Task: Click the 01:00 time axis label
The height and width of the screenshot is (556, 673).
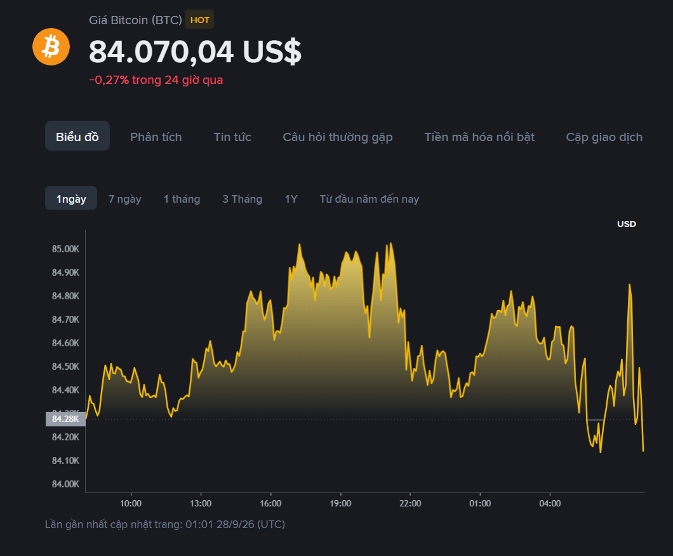Action: 480,504
